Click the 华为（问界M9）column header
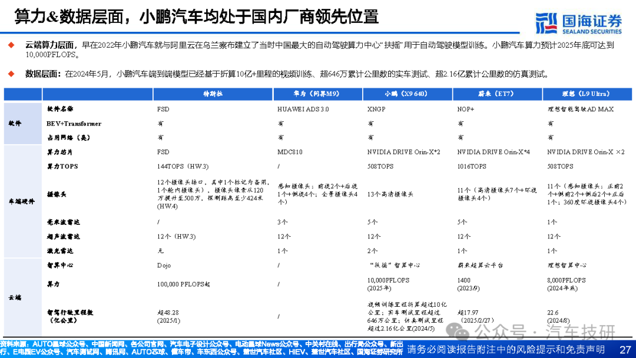The image size is (636, 358). [317, 94]
